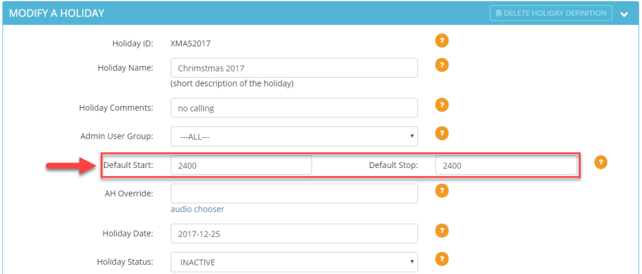Screen dimensions: 642x274
Task: Open help icon for AH Override
Action: point(442,191)
